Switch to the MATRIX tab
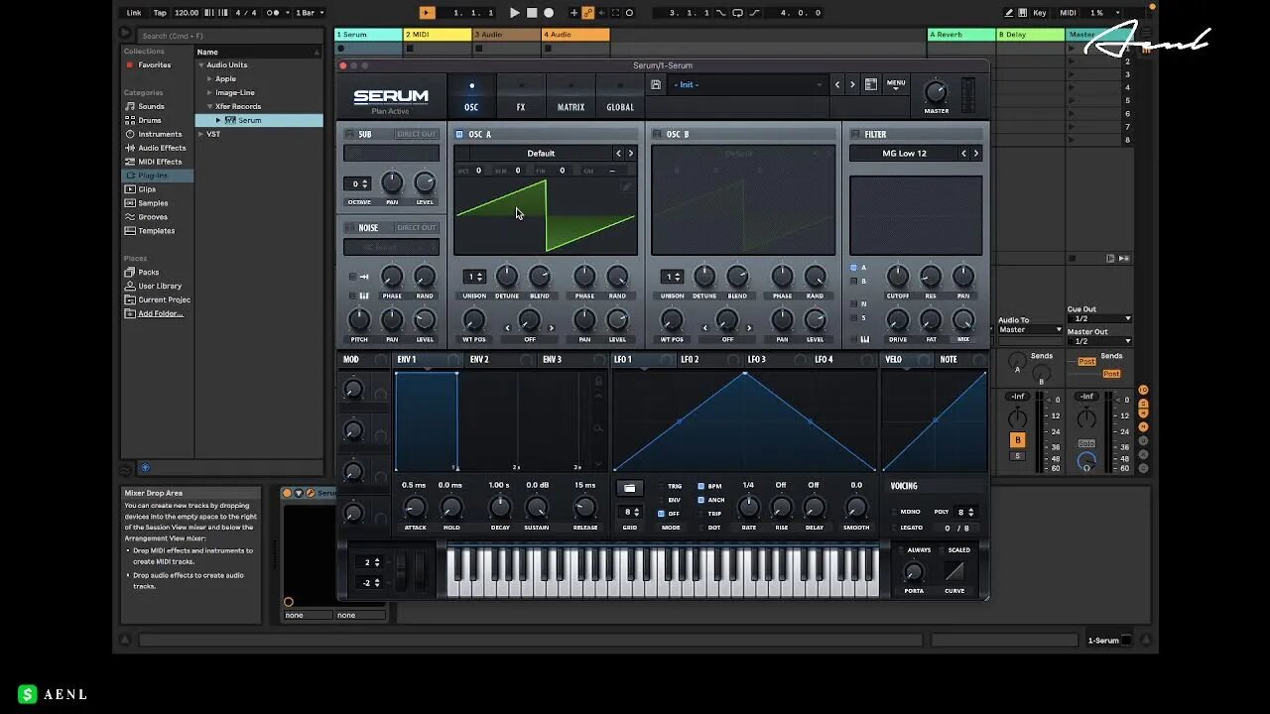Image resolution: width=1270 pixels, height=714 pixels. (x=571, y=97)
